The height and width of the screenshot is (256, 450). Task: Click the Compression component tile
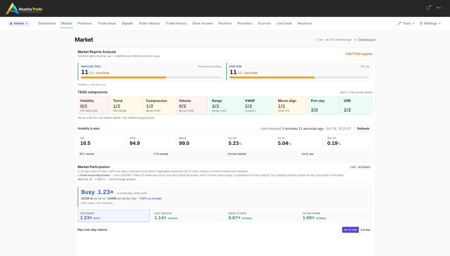click(x=159, y=105)
